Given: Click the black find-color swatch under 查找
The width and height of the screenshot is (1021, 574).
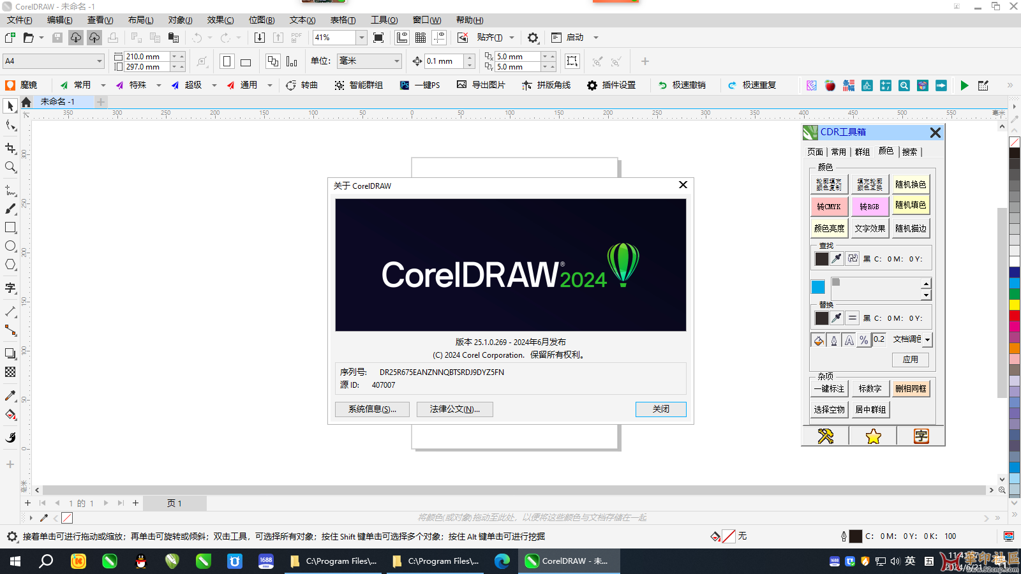Looking at the screenshot, I should click(822, 258).
